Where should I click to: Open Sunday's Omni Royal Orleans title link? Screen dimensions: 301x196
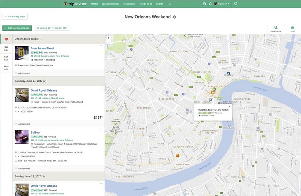pos(44,186)
